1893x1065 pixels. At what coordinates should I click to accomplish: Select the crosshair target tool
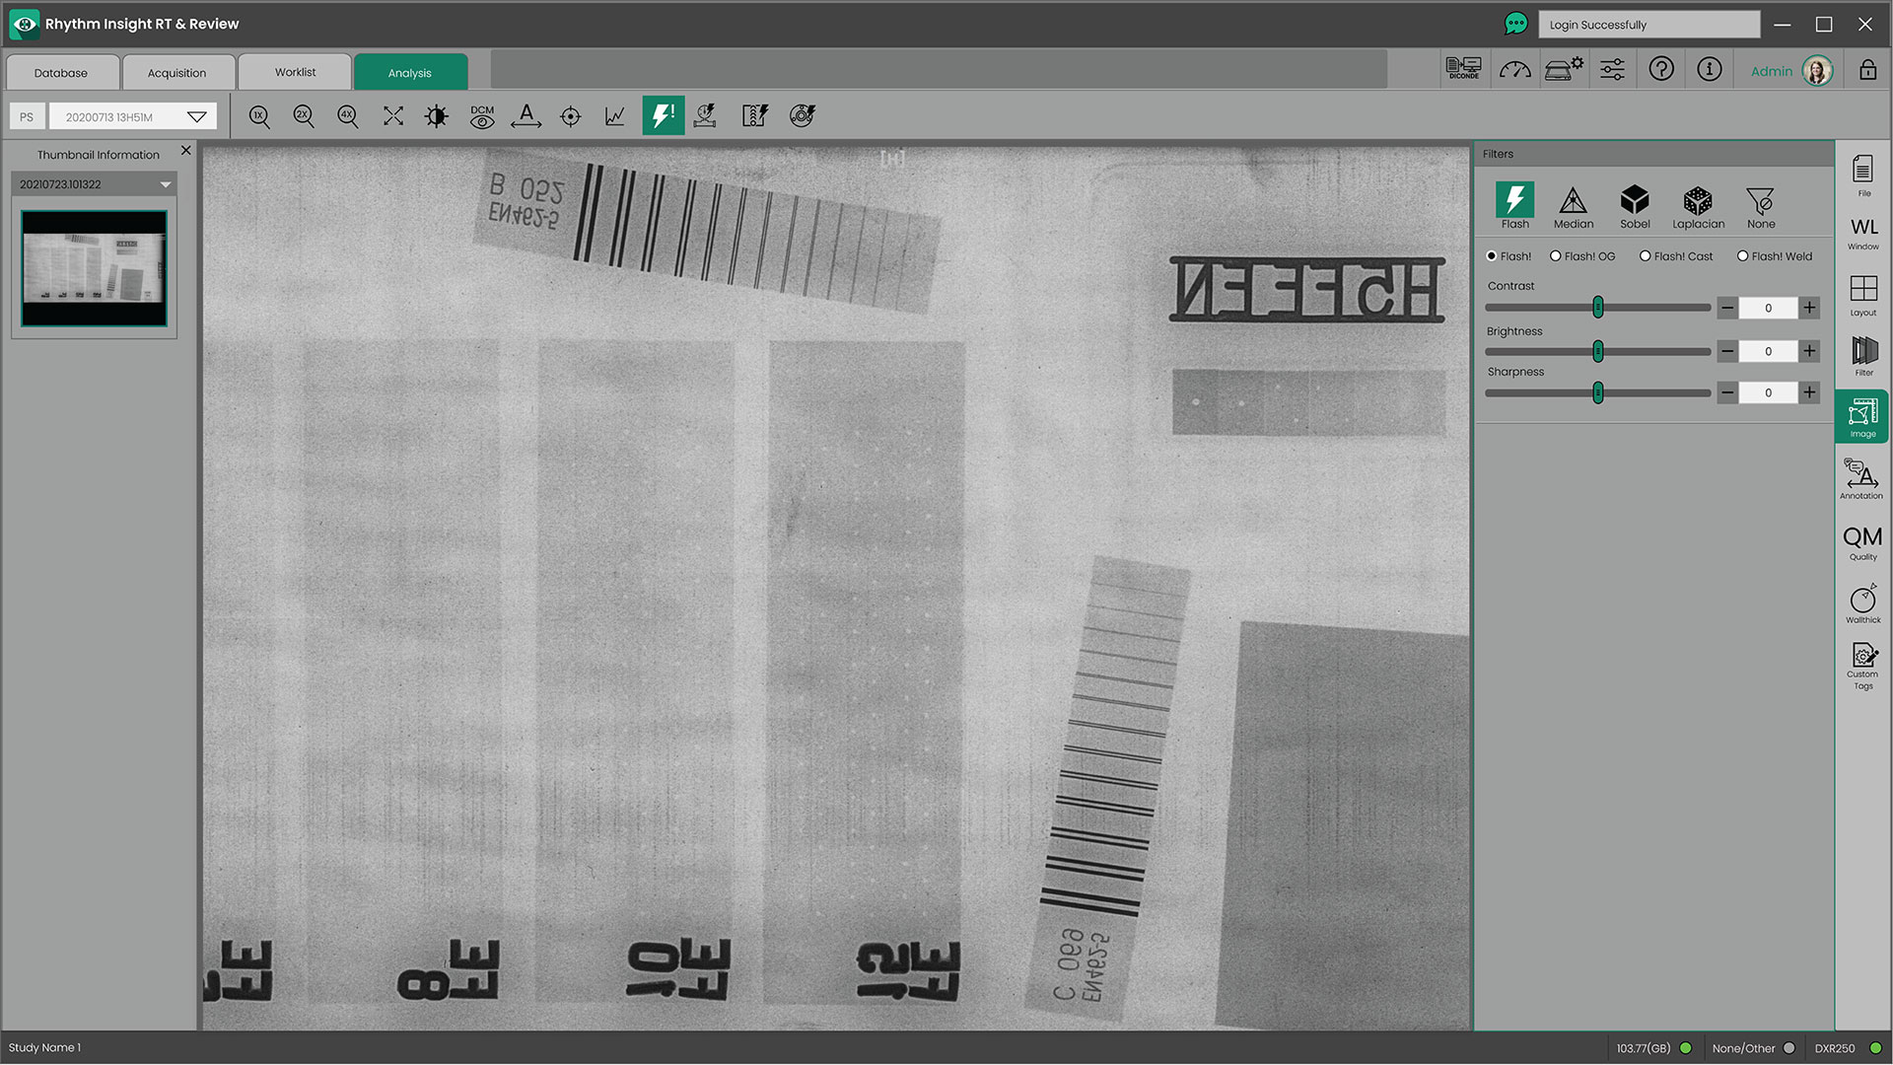coord(571,116)
